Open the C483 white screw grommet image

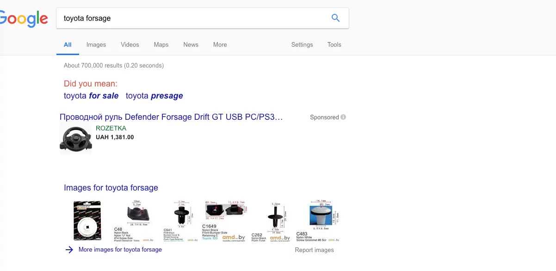point(318,221)
